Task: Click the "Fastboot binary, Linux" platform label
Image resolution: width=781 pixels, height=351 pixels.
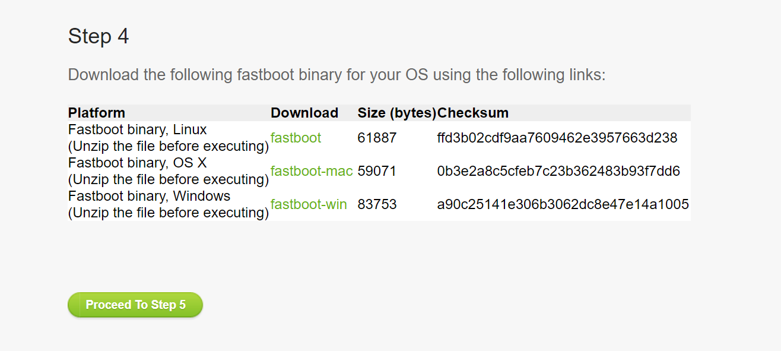Action: click(138, 129)
